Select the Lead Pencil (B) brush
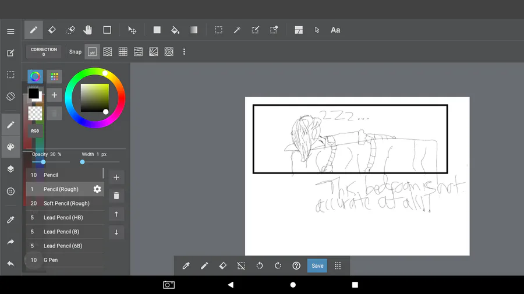The height and width of the screenshot is (294, 524). [65, 232]
